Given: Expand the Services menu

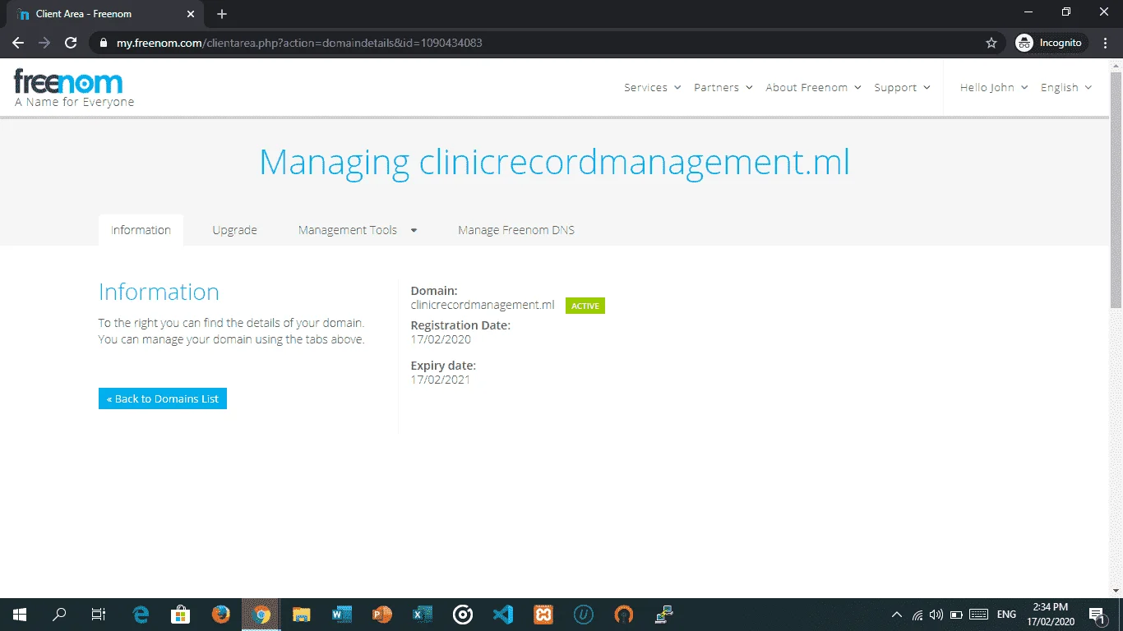Looking at the screenshot, I should [x=653, y=87].
